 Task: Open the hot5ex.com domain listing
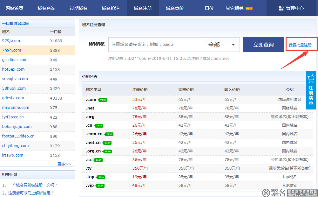(13, 69)
